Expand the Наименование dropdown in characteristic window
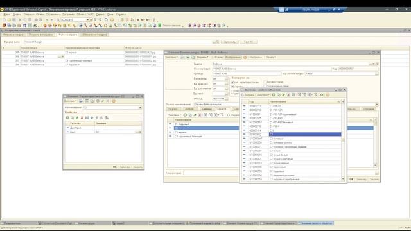 [140, 108]
